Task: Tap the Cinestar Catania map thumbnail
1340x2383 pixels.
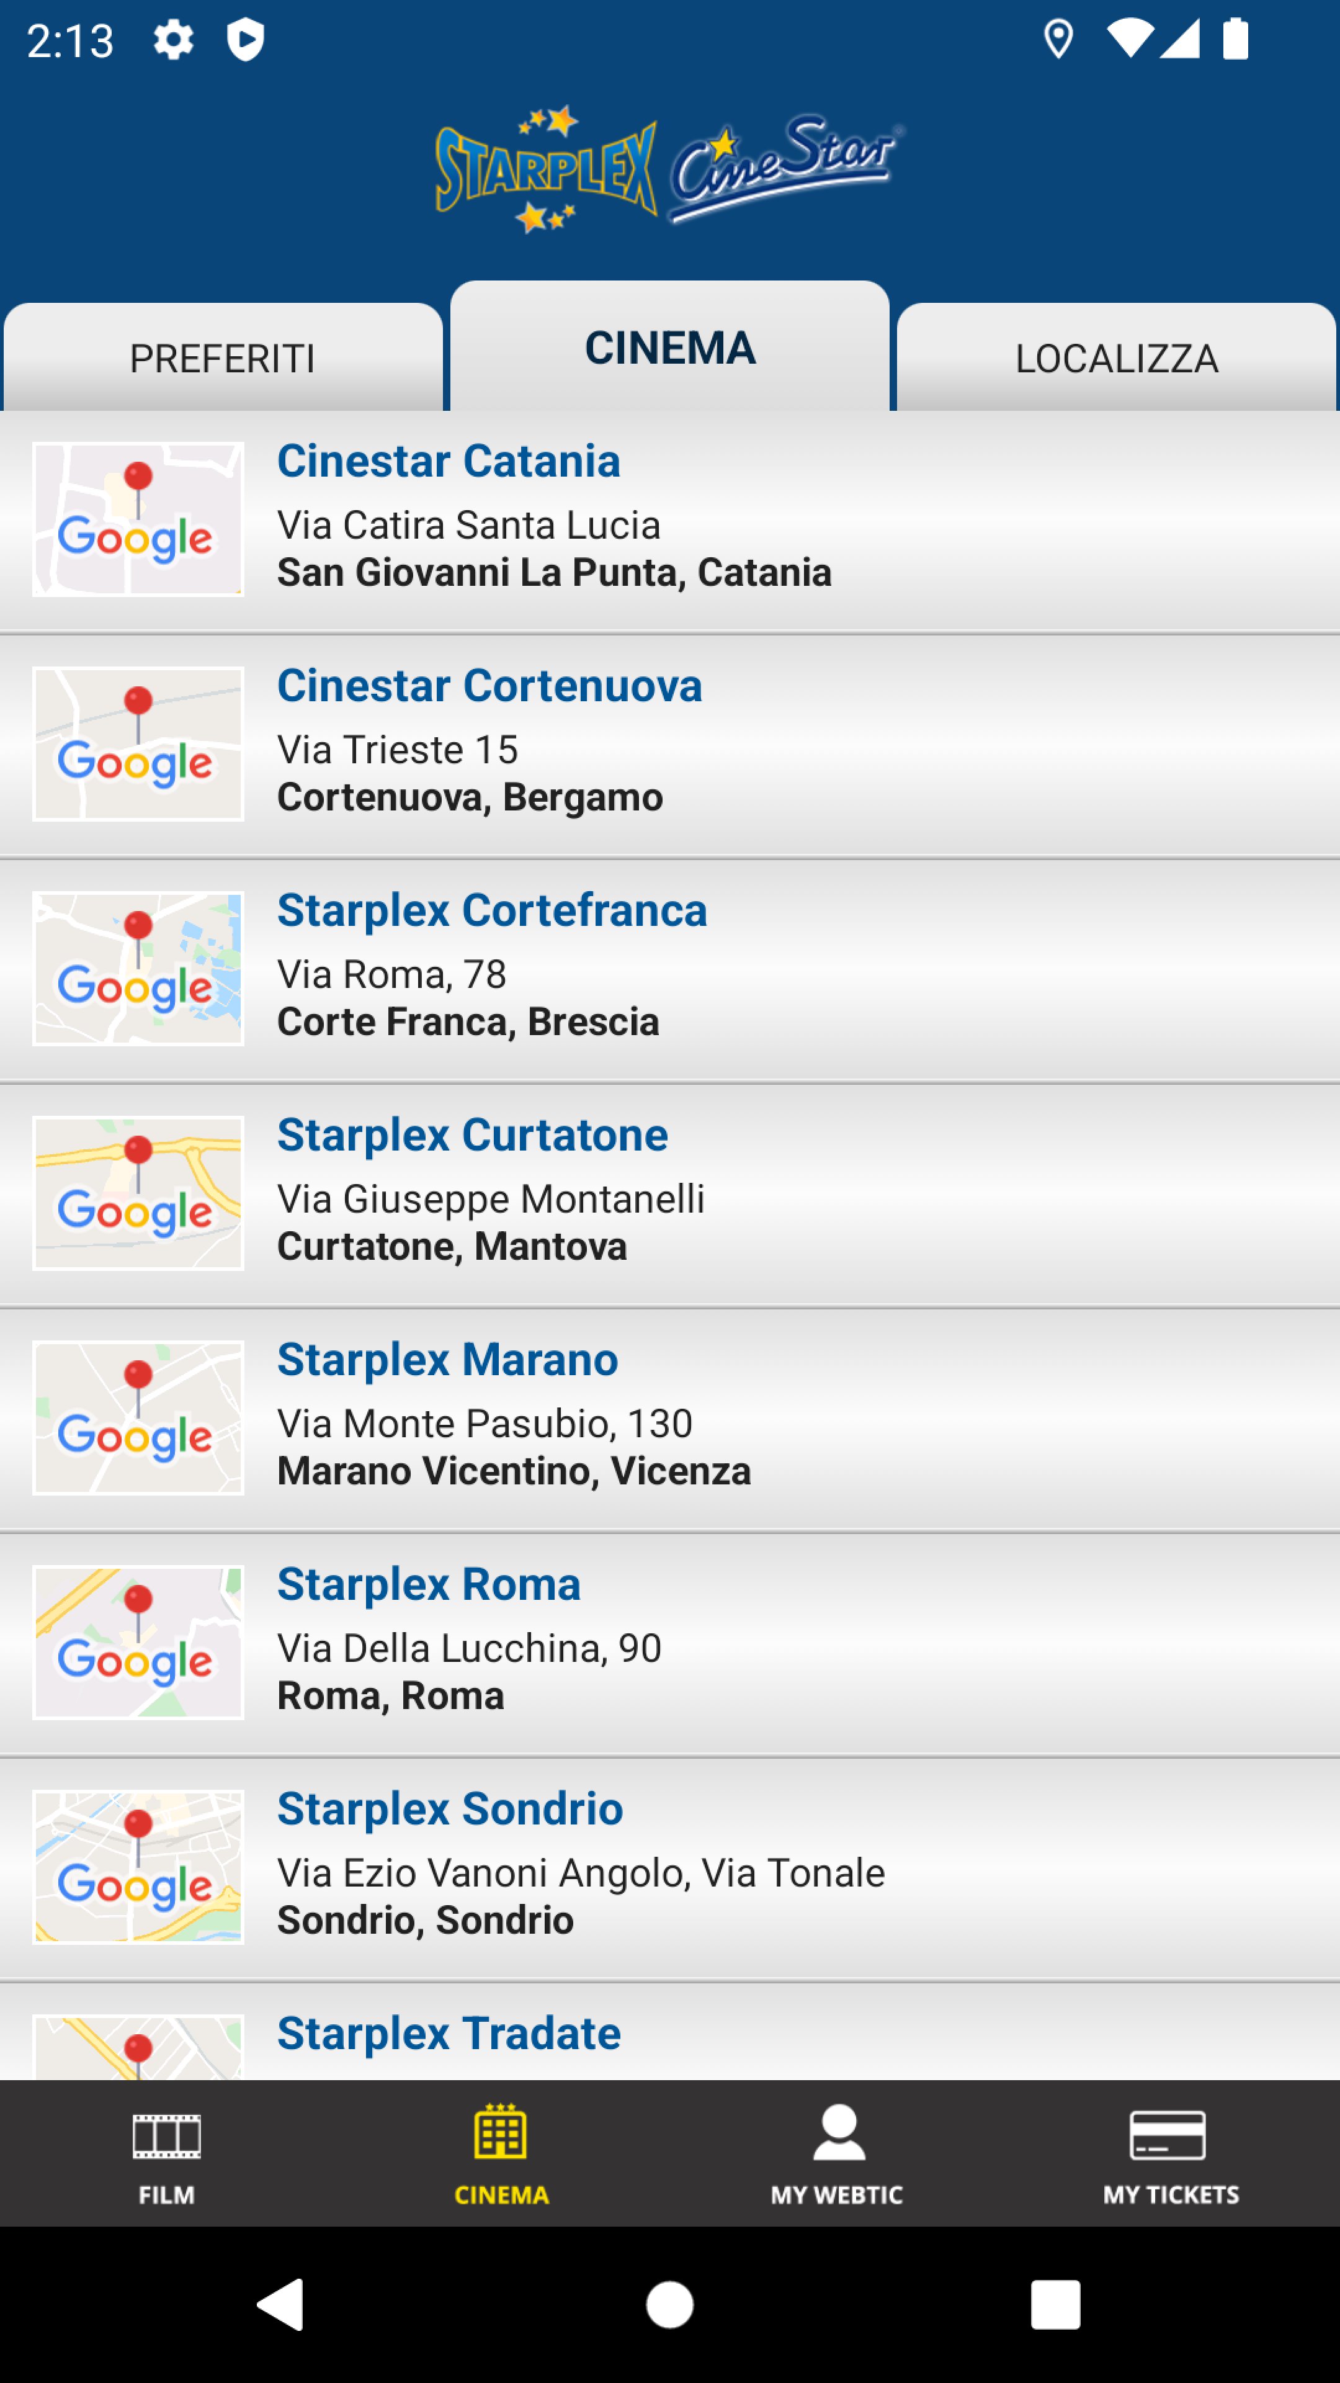Action: (x=139, y=519)
